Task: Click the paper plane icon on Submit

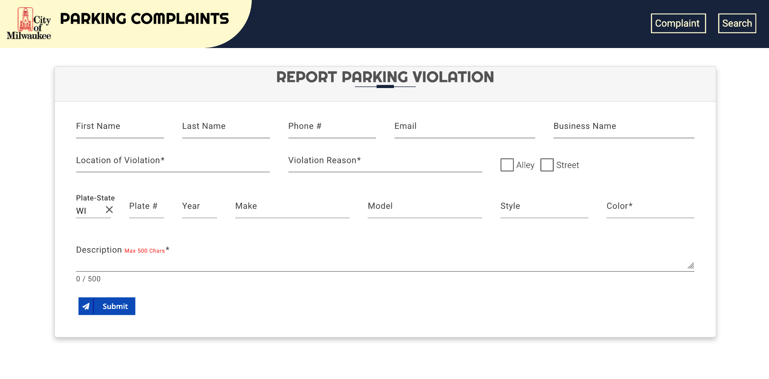Action: (86, 306)
